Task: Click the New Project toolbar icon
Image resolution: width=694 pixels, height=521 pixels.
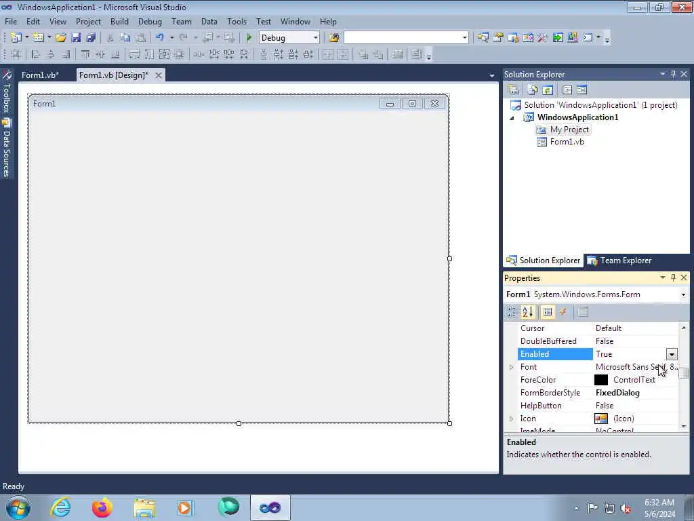Action: click(16, 38)
